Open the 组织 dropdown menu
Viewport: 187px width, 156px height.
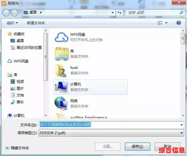click(12, 23)
